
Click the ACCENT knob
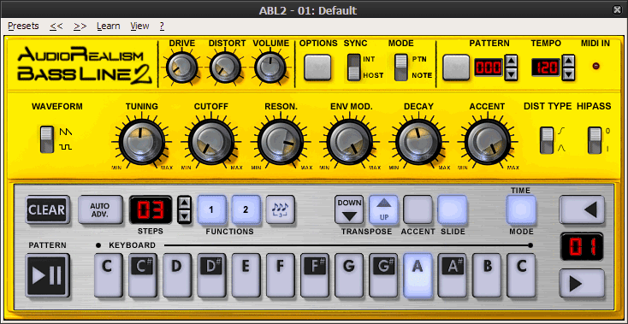point(488,141)
